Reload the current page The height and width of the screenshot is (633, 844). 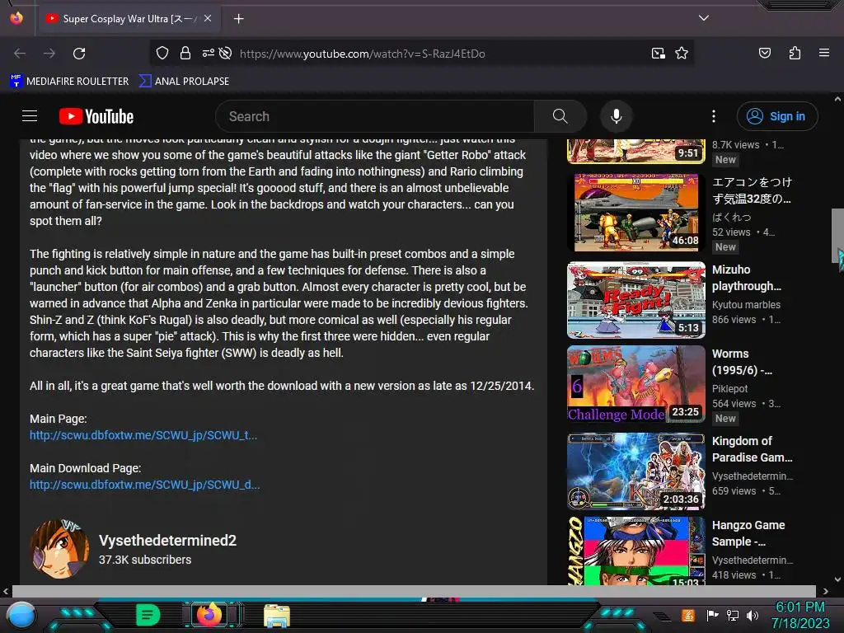(79, 54)
